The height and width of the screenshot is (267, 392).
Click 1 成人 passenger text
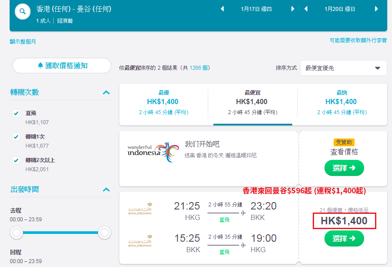44,21
